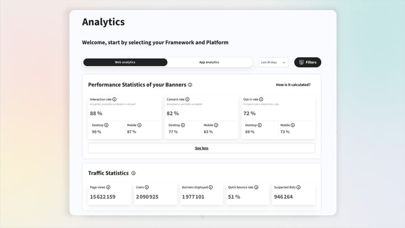Click the 87 % mobile interaction value

131,132
